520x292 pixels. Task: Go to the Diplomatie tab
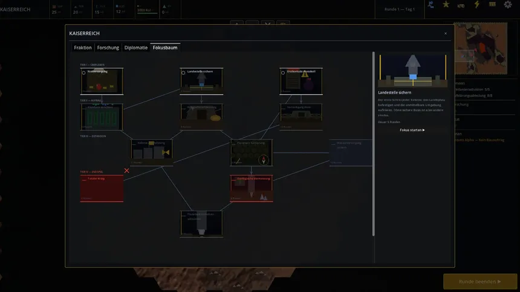(136, 47)
